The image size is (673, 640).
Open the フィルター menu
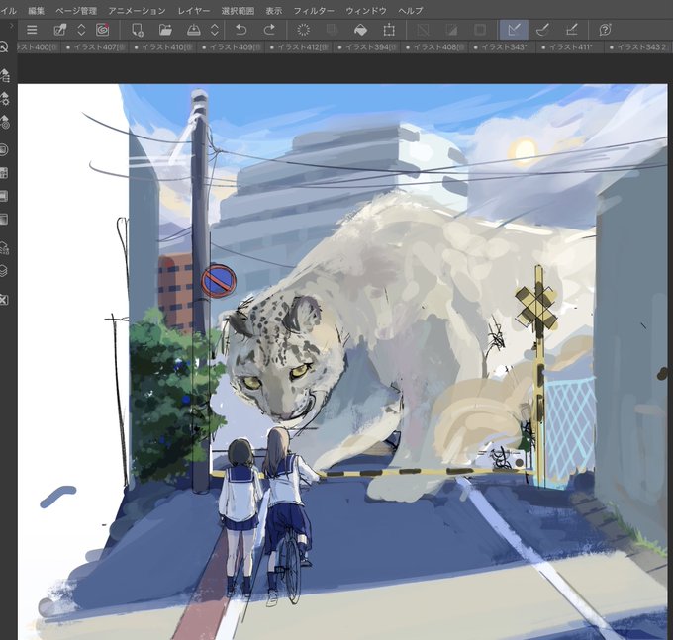coord(314,10)
